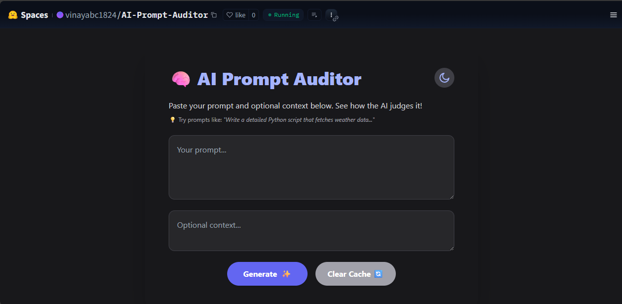622x304 pixels.
Task: Click the brain emoji beside the title
Action: 181,79
